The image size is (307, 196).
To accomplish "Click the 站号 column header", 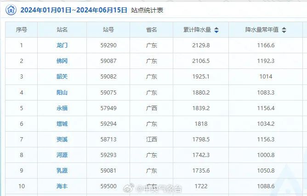I will pyautogui.click(x=108, y=30).
